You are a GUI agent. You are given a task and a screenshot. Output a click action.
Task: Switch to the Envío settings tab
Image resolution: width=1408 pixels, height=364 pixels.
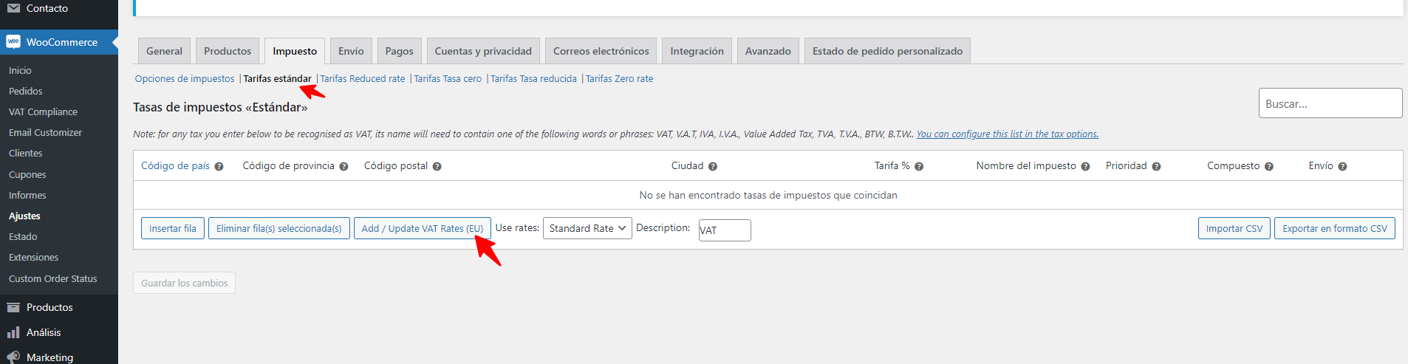351,51
